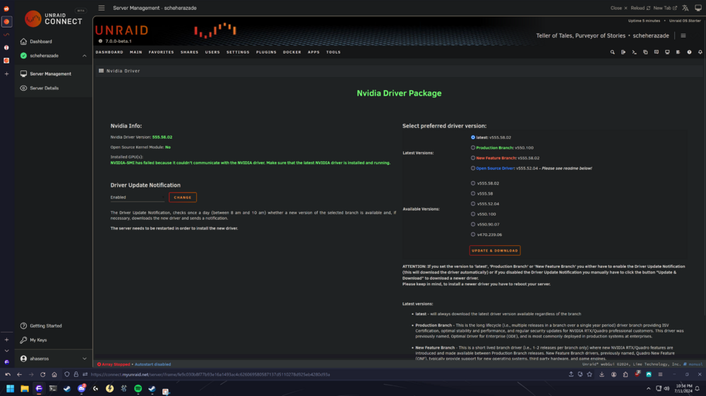
Task: Click the browser reload icon
Action: (x=43, y=374)
